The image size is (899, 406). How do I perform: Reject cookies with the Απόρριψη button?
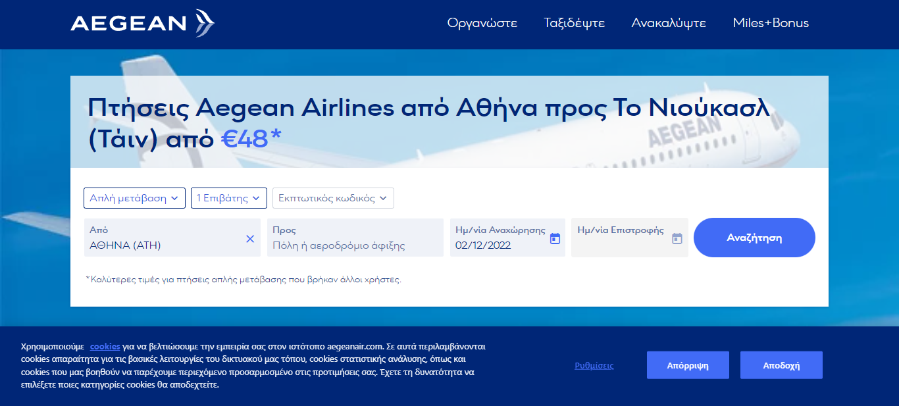point(688,365)
